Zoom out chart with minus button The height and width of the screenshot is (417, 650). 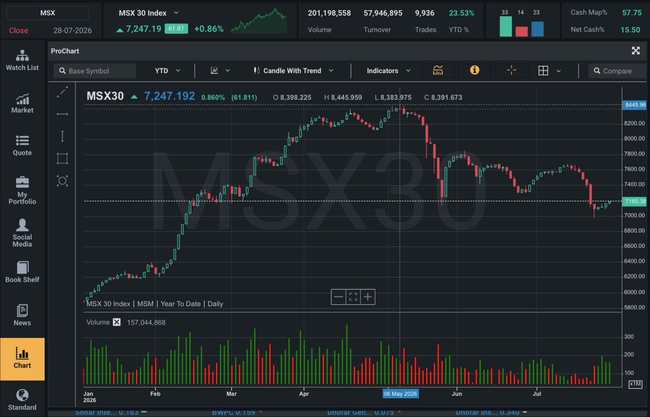[x=338, y=297]
